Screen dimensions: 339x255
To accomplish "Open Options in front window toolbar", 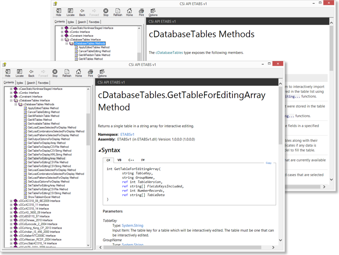I will point(102,73).
